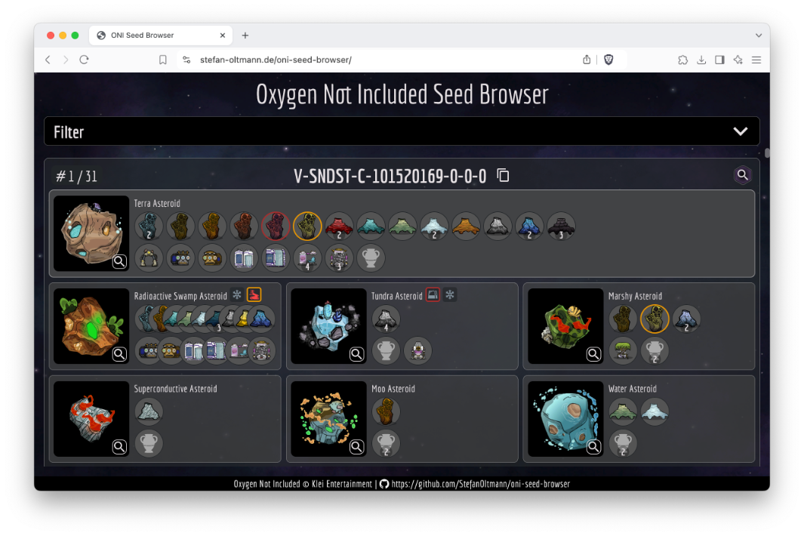
Task: Click snowflake icon beside Radioactive Swamp Asteroid
Action: 237,294
